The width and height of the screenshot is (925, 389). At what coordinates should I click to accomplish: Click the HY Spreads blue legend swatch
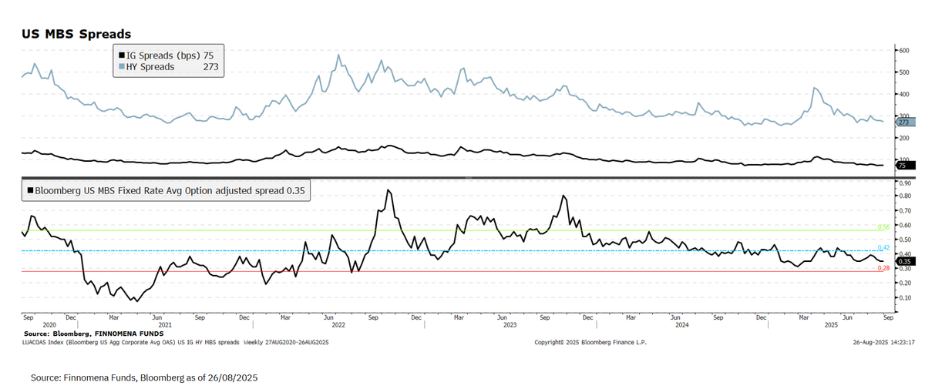click(x=121, y=67)
